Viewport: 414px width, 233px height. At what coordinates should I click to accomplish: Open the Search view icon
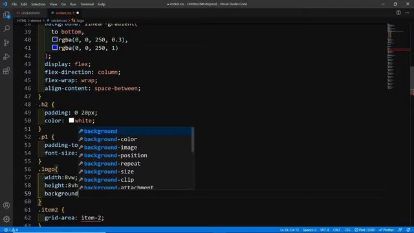pyautogui.click(x=6, y=28)
